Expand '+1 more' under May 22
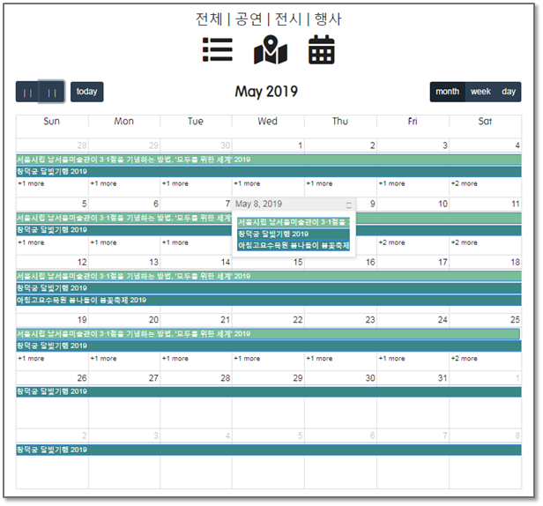This screenshot has width=543, height=506. tap(247, 359)
